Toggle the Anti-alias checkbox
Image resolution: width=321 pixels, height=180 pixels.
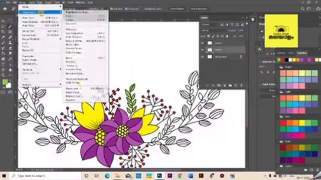coord(111,9)
